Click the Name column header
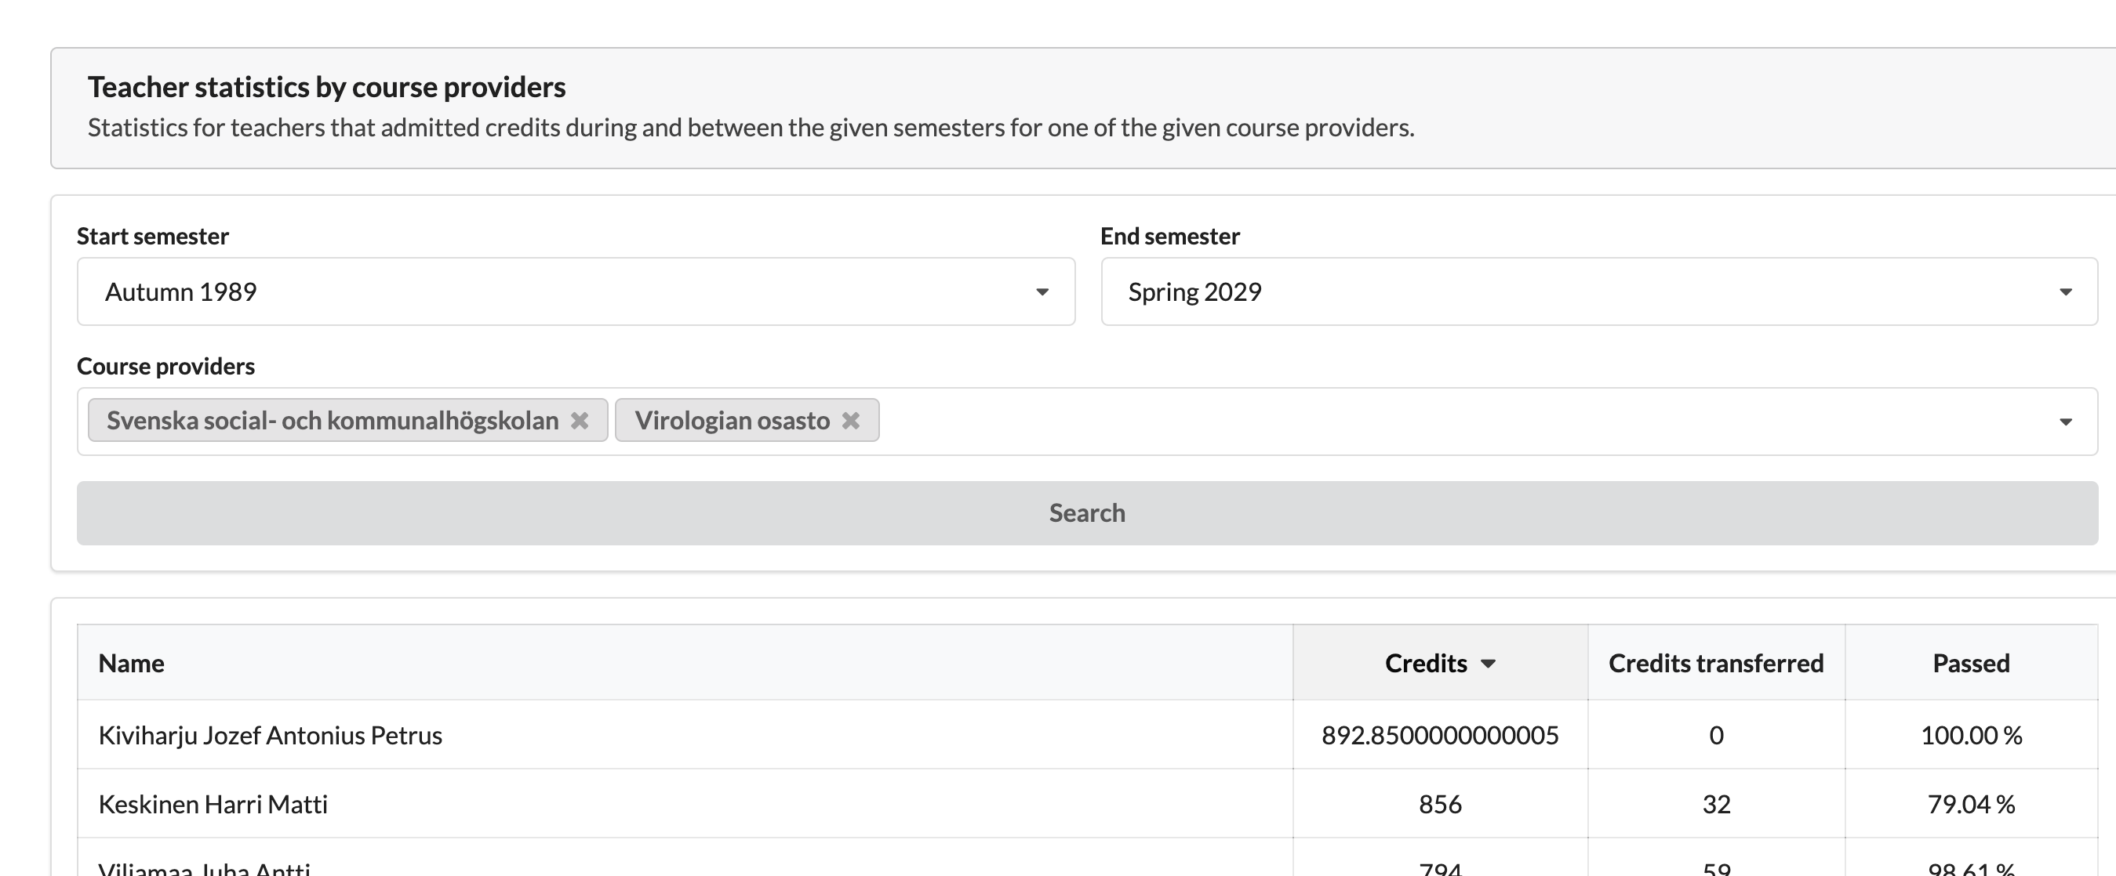Screen dimensions: 2116x876 (132, 663)
